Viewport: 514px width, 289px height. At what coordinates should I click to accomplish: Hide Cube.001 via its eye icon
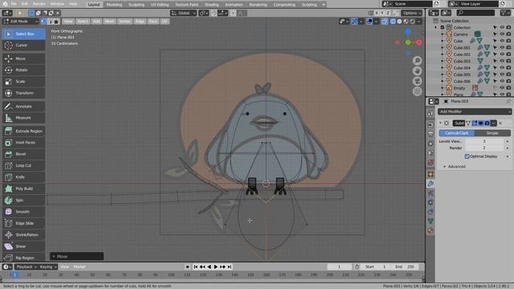point(501,47)
